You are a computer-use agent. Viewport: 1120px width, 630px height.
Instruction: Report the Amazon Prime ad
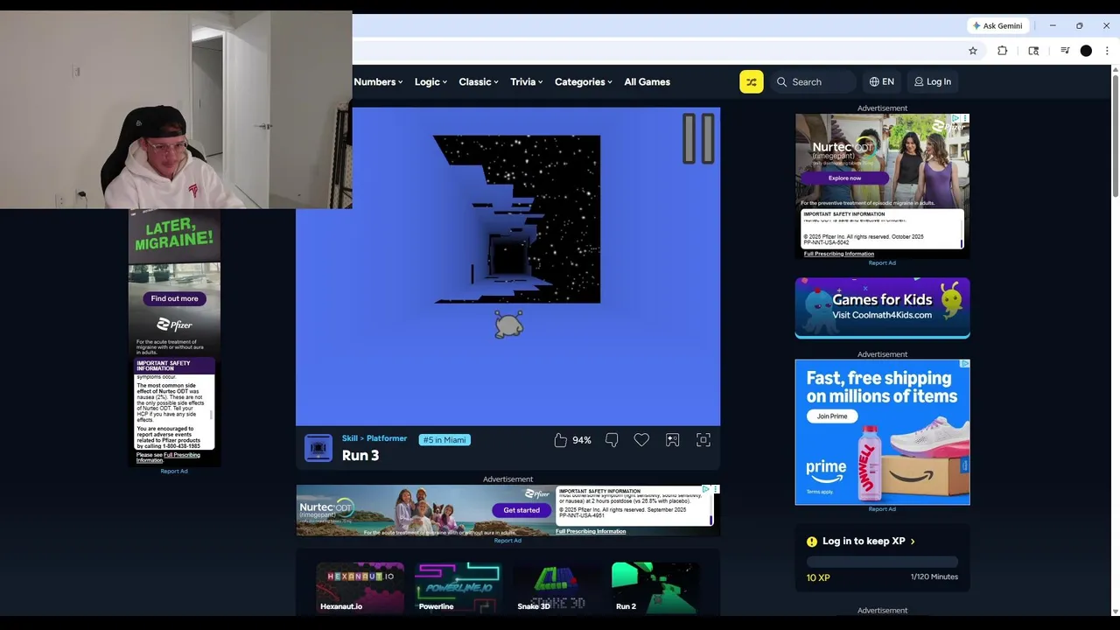[882, 508]
